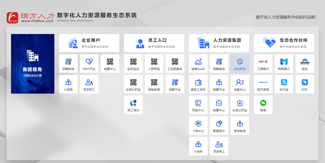Open the 税友 partner tile
The height and width of the screenshot is (163, 325).
pyautogui.click(x=305, y=63)
